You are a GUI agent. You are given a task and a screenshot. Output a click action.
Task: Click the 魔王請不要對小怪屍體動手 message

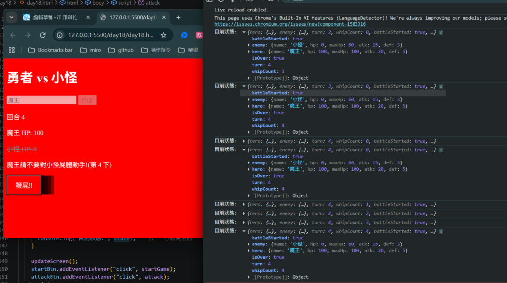tap(59, 165)
